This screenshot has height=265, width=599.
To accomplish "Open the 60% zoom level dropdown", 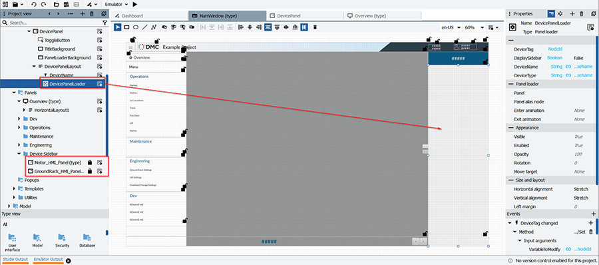I will click(x=474, y=27).
